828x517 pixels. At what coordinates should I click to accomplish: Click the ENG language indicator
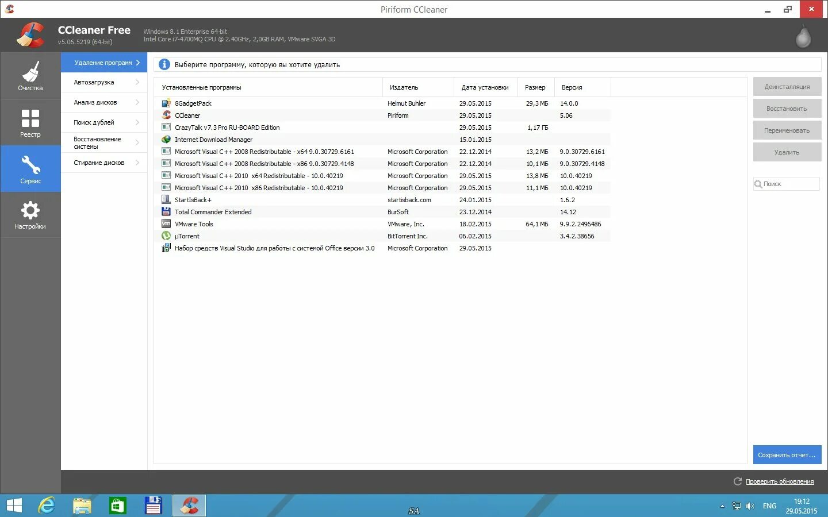(769, 506)
